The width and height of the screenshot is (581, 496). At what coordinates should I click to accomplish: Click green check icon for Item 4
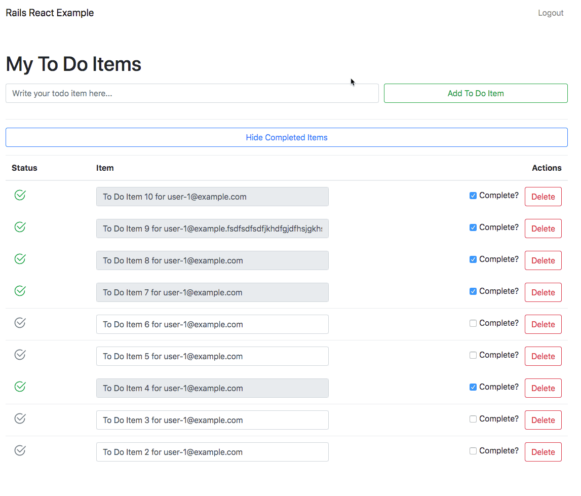20,387
